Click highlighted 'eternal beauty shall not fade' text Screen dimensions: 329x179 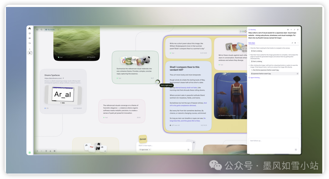(x=186, y=88)
